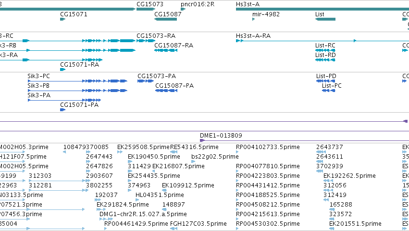409x231 pixels.
Task: Select the Sik3-PB protein feature
Action: pos(77,91)
